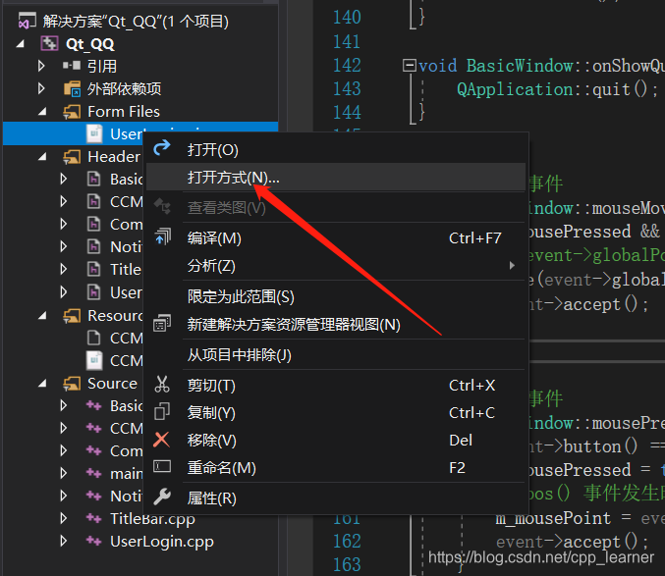The width and height of the screenshot is (665, 576).
Task: Click the rename (重命名) box icon
Action: [x=162, y=467]
